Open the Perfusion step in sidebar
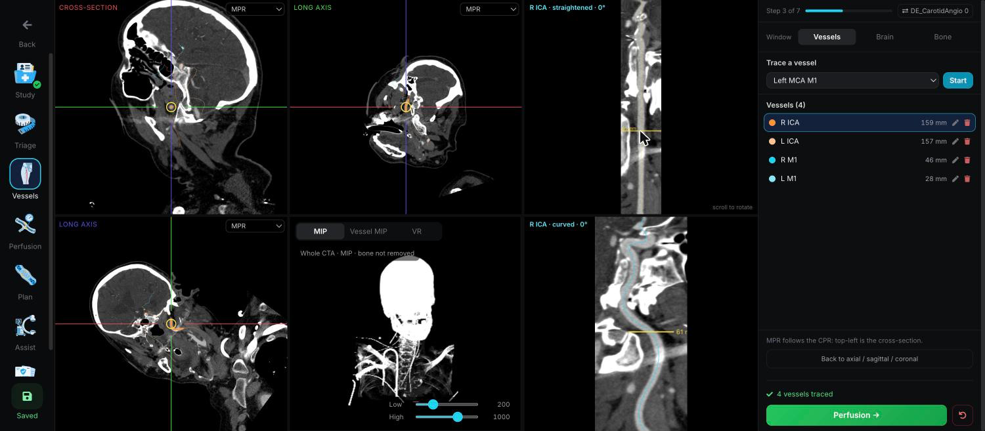This screenshot has height=431, width=985. [26, 224]
